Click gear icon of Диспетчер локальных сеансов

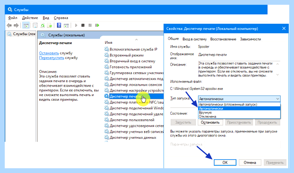click(x=107, y=85)
